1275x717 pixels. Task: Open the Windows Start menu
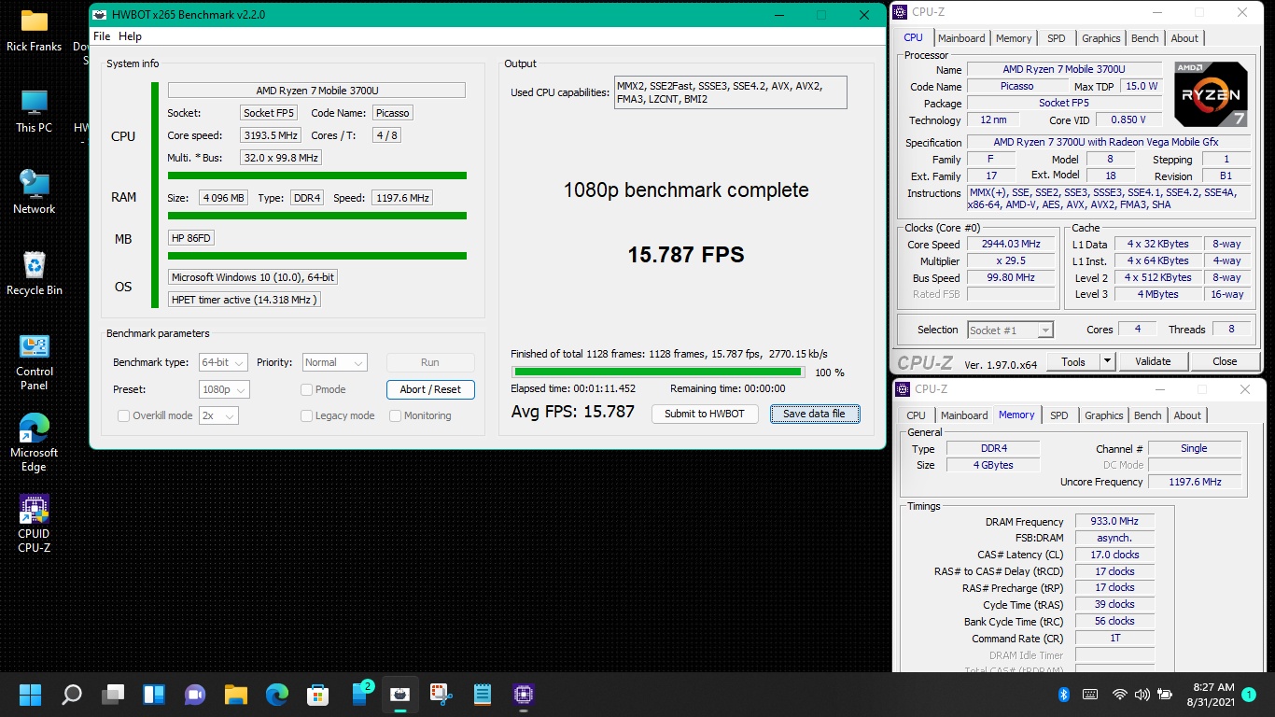point(31,695)
